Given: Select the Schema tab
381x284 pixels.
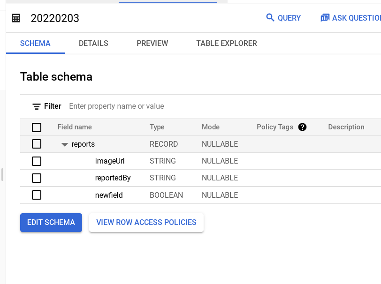Looking at the screenshot, I should click(35, 43).
